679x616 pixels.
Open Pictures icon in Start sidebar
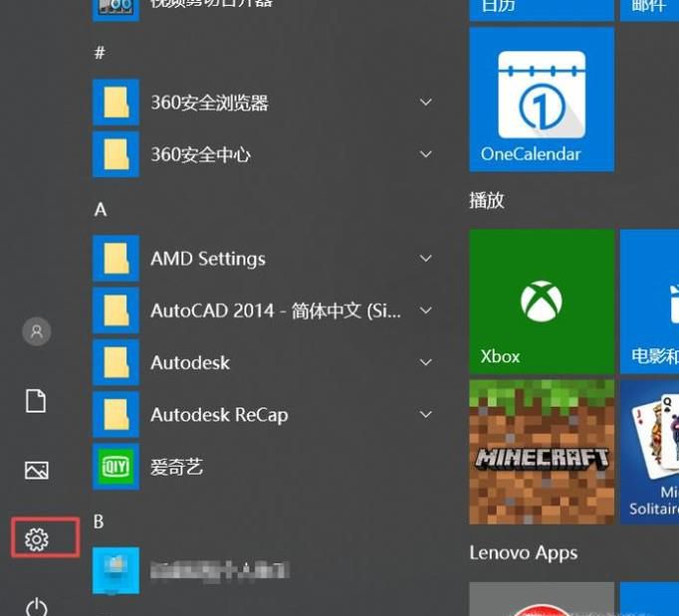tap(37, 470)
